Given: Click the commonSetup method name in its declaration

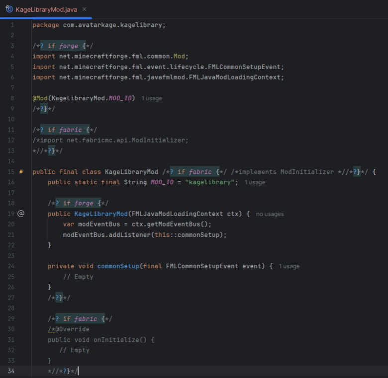Looking at the screenshot, I should click(x=118, y=266).
